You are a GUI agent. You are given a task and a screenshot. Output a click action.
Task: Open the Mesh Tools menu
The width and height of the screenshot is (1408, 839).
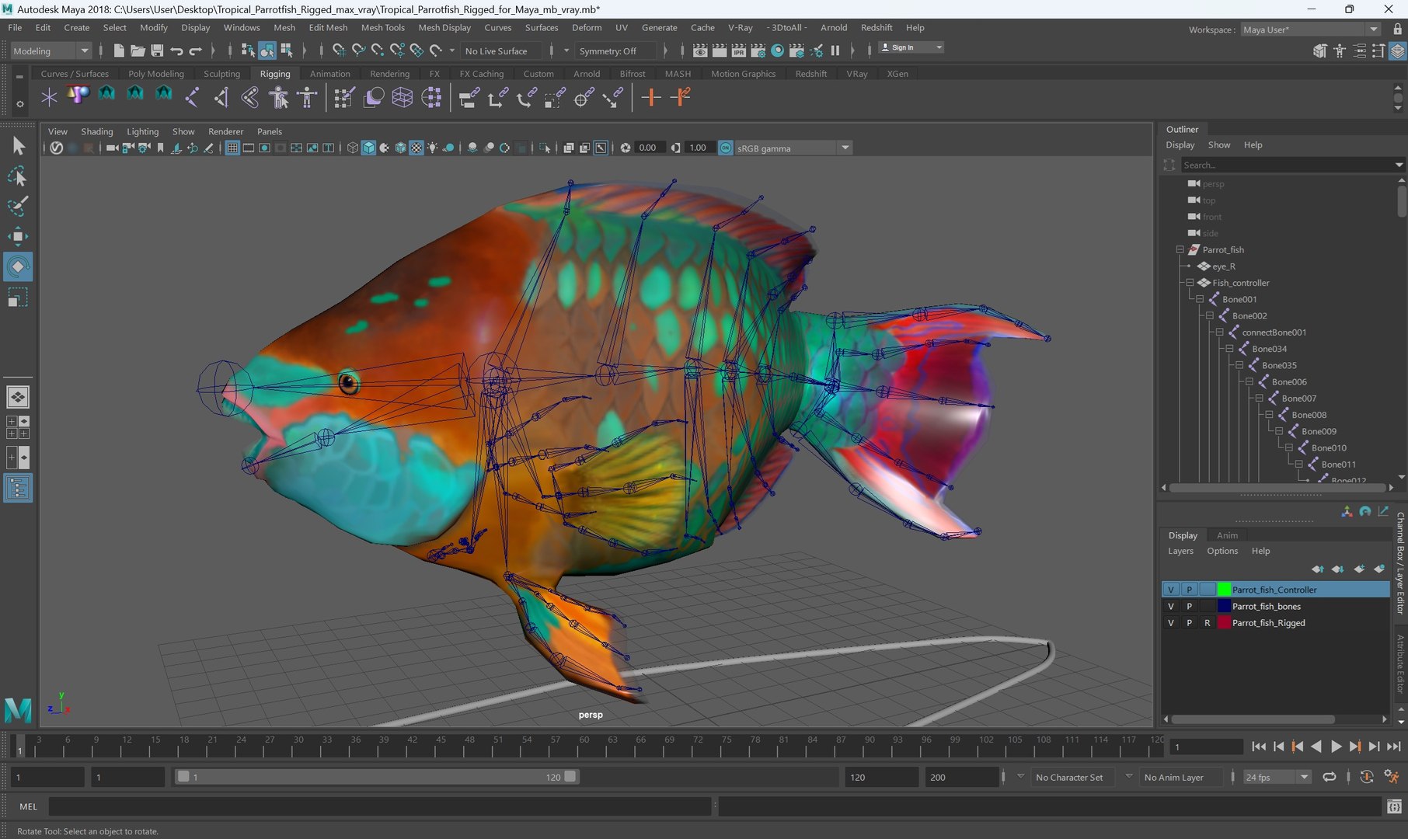click(x=382, y=27)
